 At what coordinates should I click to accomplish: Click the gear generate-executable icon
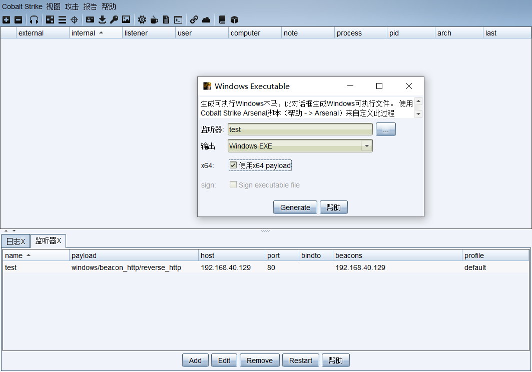pos(142,19)
